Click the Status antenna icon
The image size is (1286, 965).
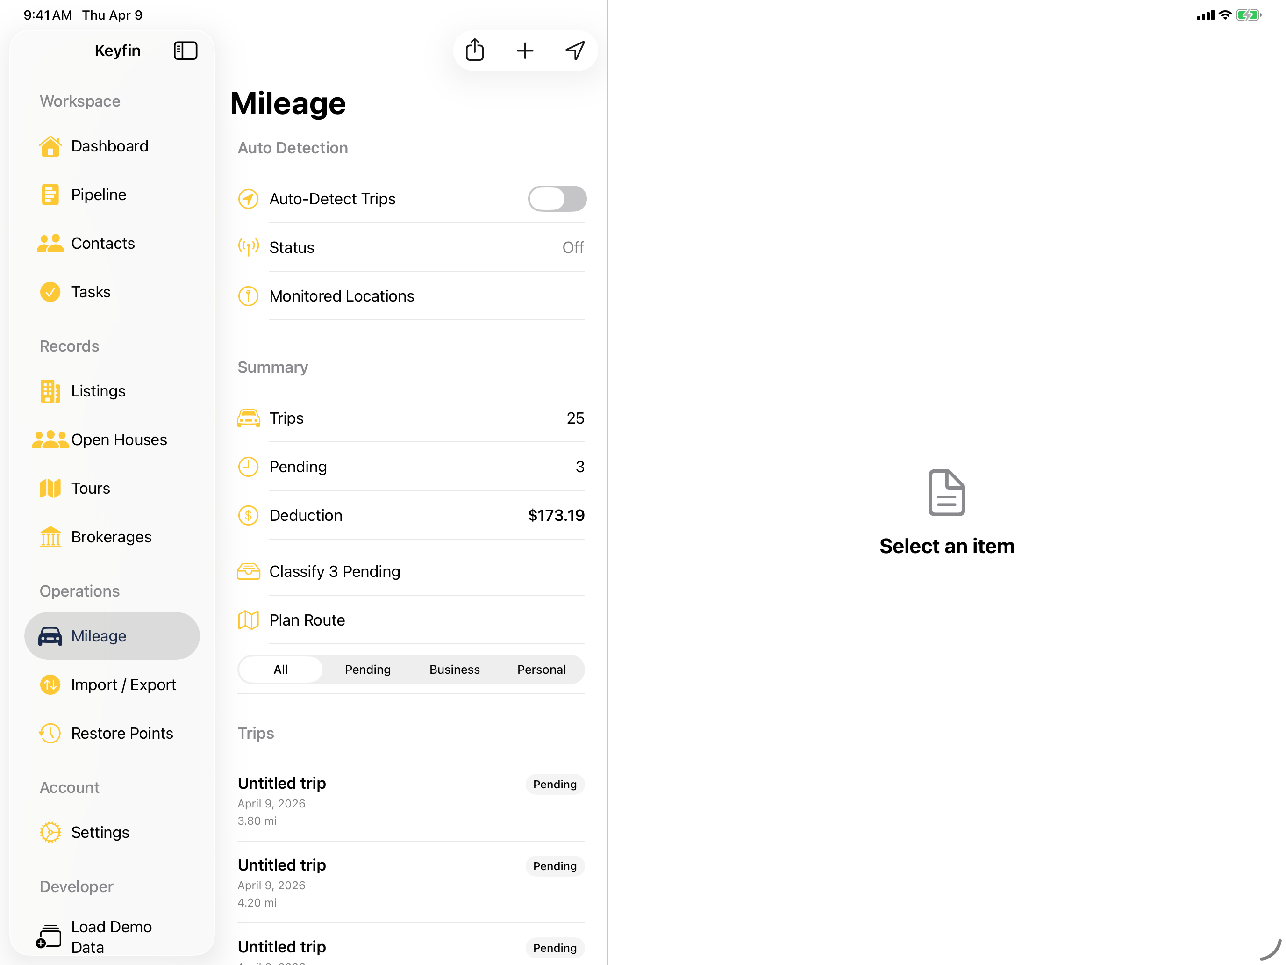point(248,247)
